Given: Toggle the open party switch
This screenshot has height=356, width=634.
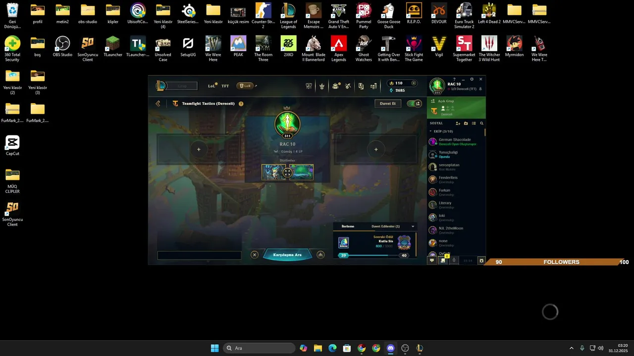Looking at the screenshot, I should 414,103.
